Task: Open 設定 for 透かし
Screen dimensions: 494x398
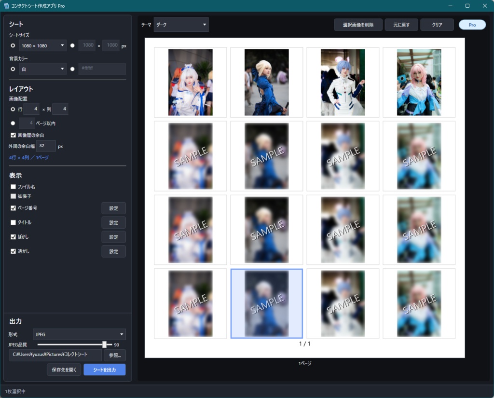Action: (114, 252)
